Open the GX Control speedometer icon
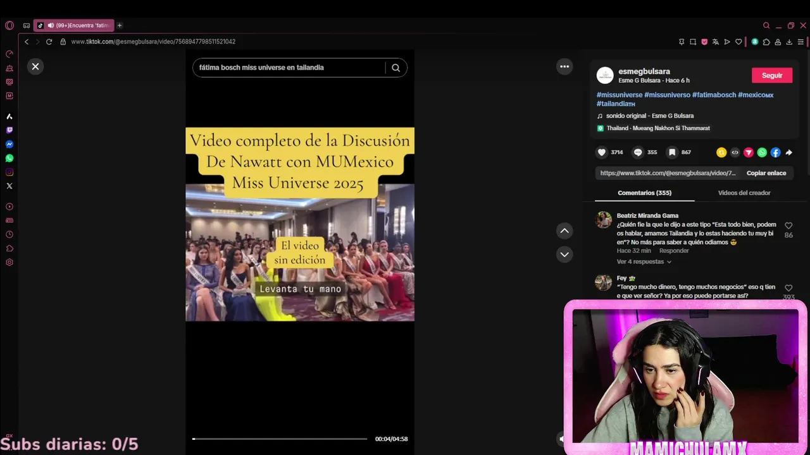Viewport: 810px width, 455px height. (9, 54)
